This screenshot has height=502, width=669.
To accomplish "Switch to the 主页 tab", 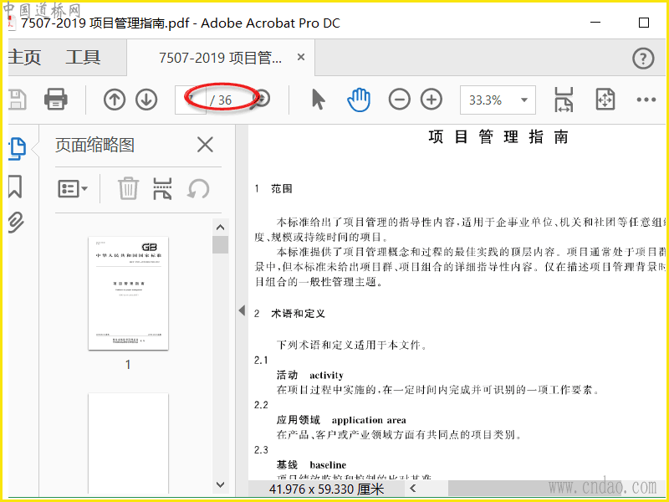I will click(24, 57).
